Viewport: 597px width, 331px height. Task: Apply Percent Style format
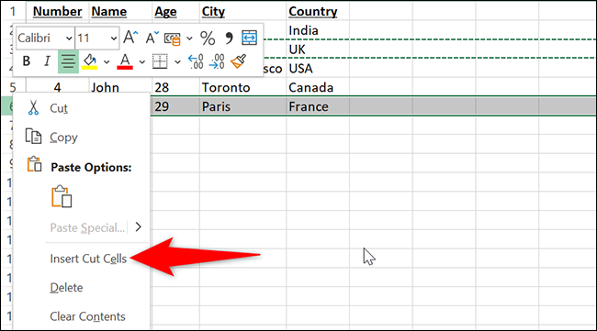coord(208,38)
